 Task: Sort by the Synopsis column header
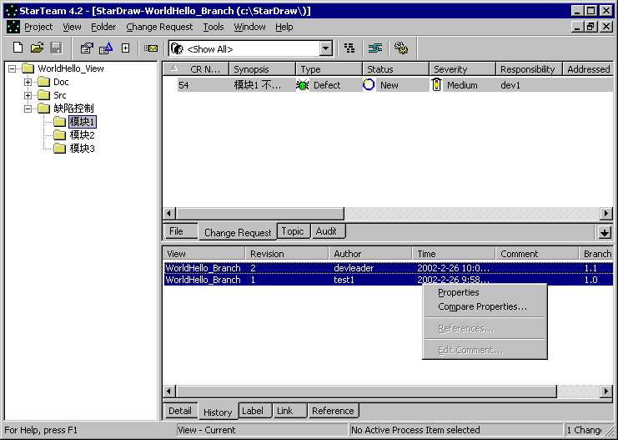(x=263, y=69)
